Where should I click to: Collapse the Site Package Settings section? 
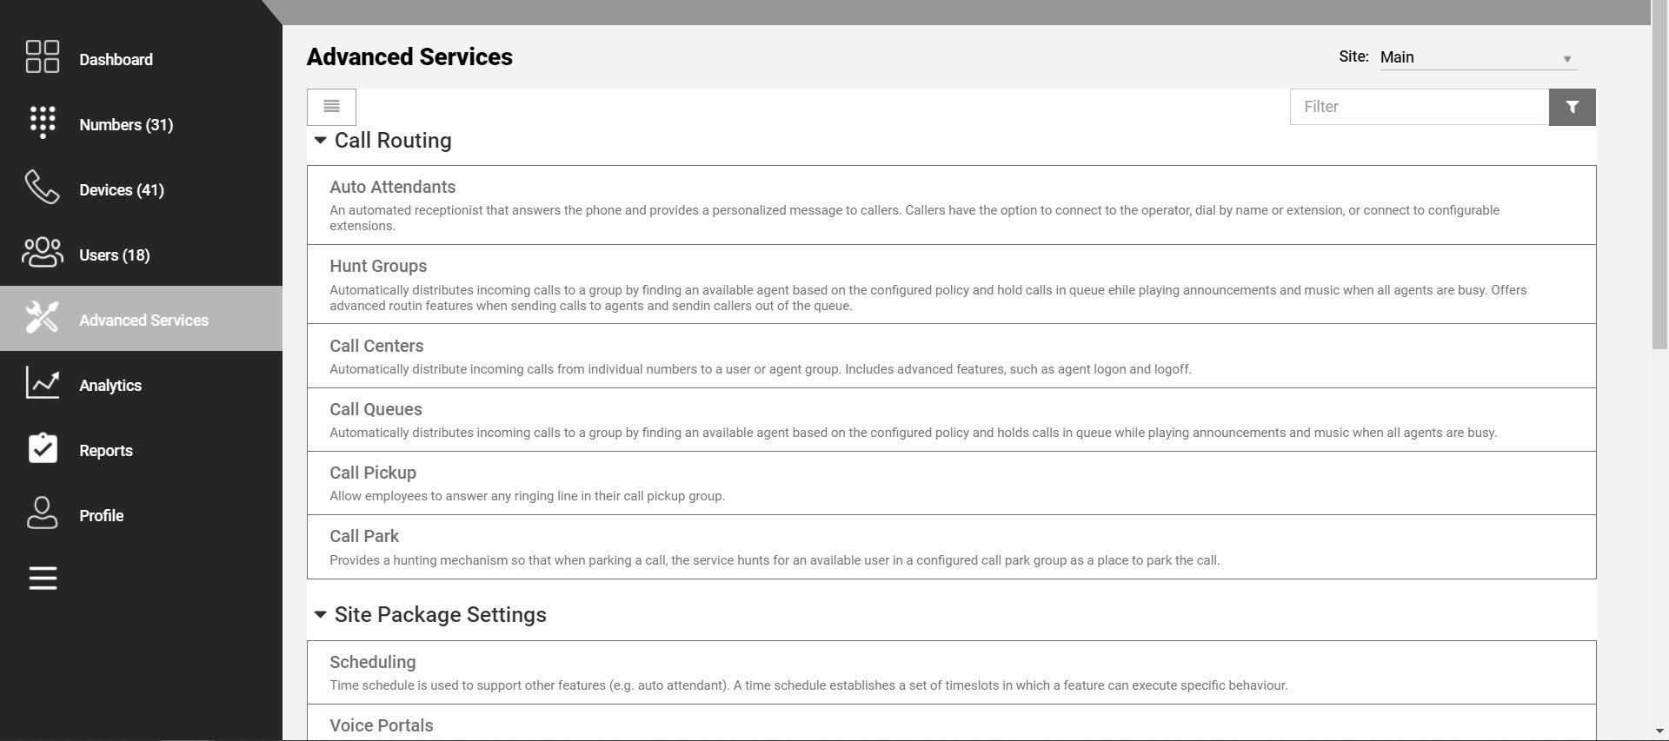[320, 614]
